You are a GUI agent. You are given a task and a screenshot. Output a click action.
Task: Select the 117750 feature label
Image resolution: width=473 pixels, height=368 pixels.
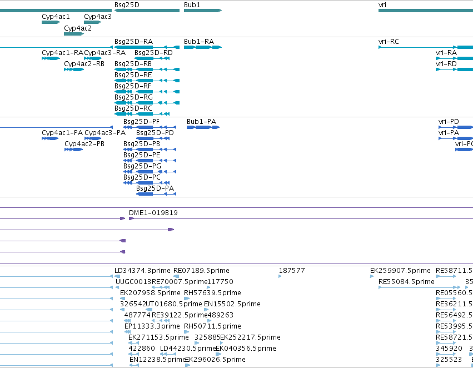[x=221, y=282]
